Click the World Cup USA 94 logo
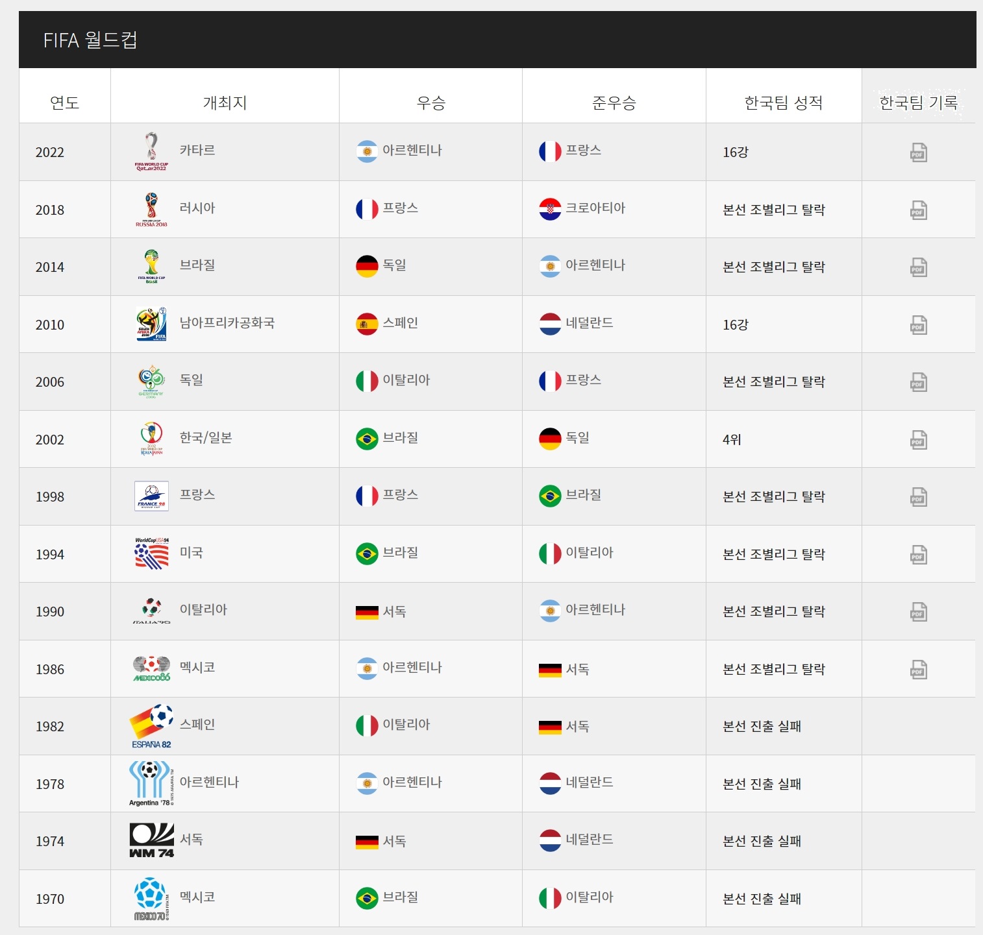983x935 pixels. click(151, 553)
